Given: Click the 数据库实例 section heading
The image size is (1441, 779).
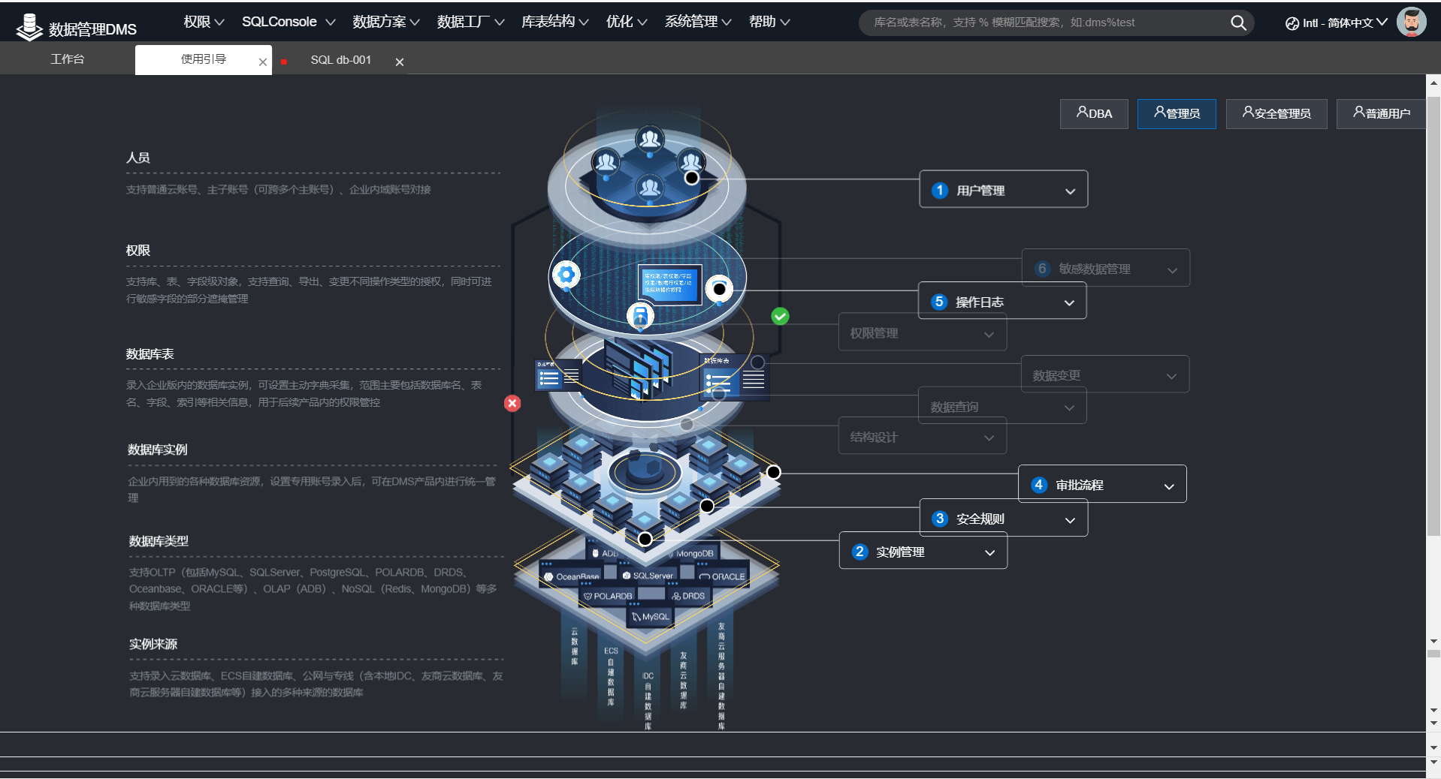Looking at the screenshot, I should (158, 450).
